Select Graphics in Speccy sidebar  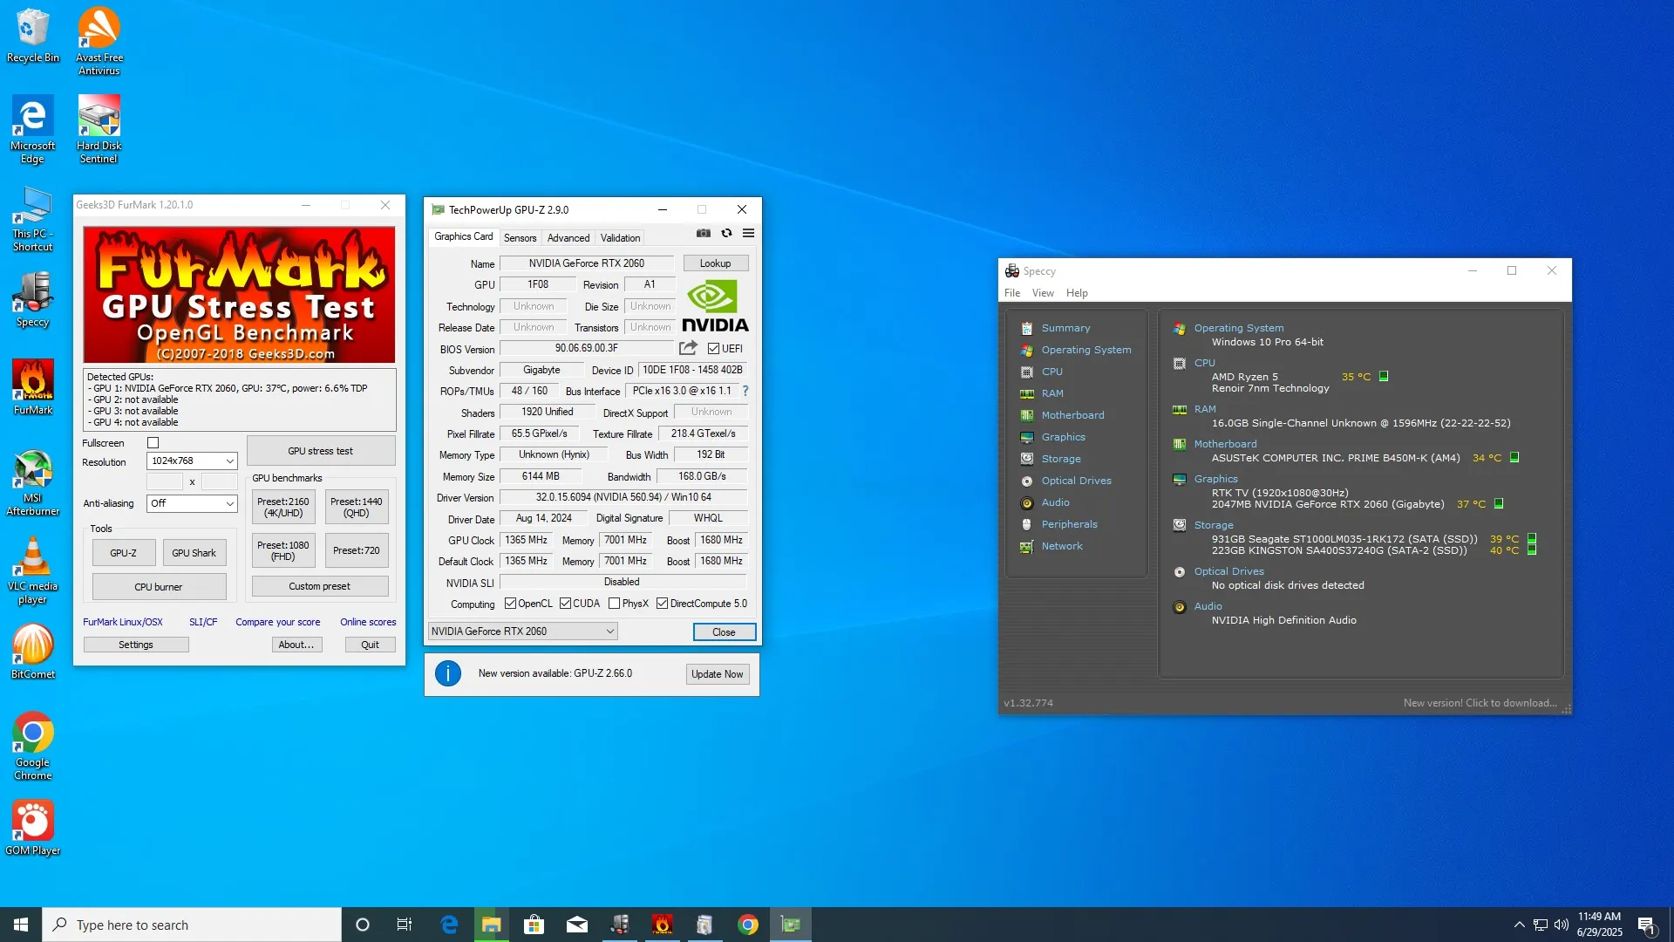click(1063, 437)
